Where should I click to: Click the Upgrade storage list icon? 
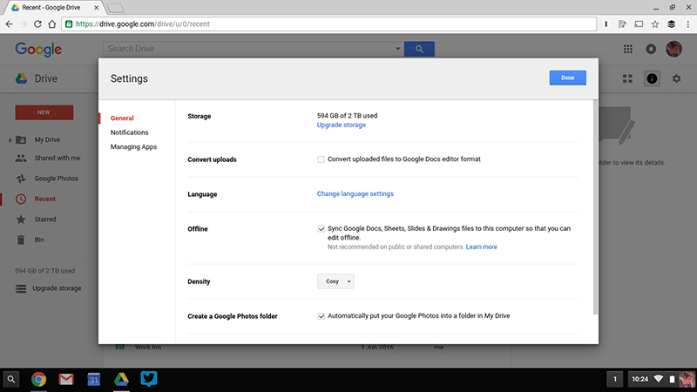[21, 288]
